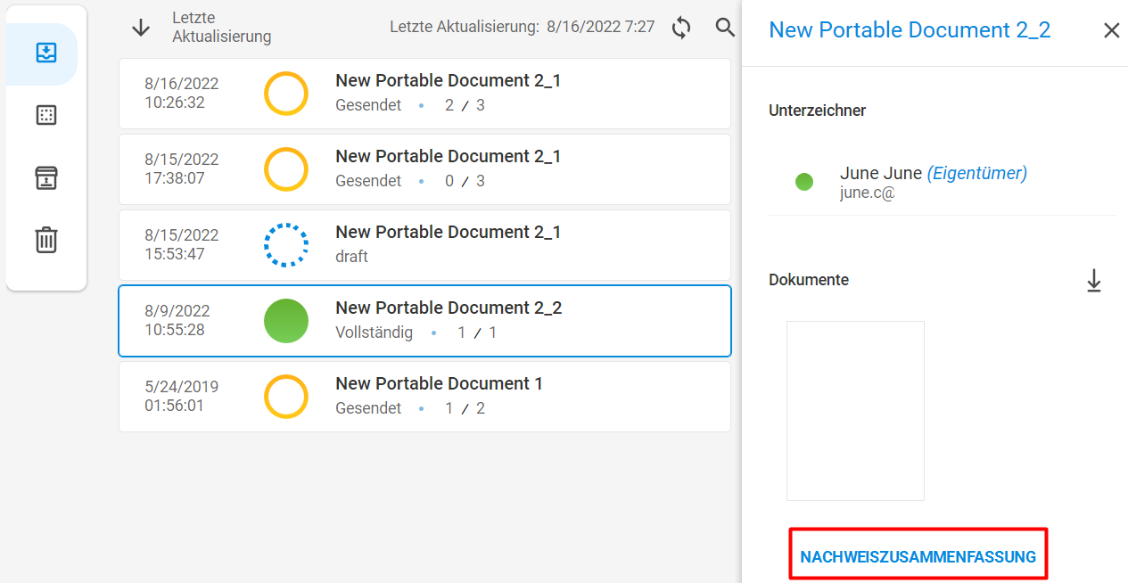The image size is (1128, 583).
Task: Click date 5/24/2019 01:56:01
Action: click(x=181, y=397)
